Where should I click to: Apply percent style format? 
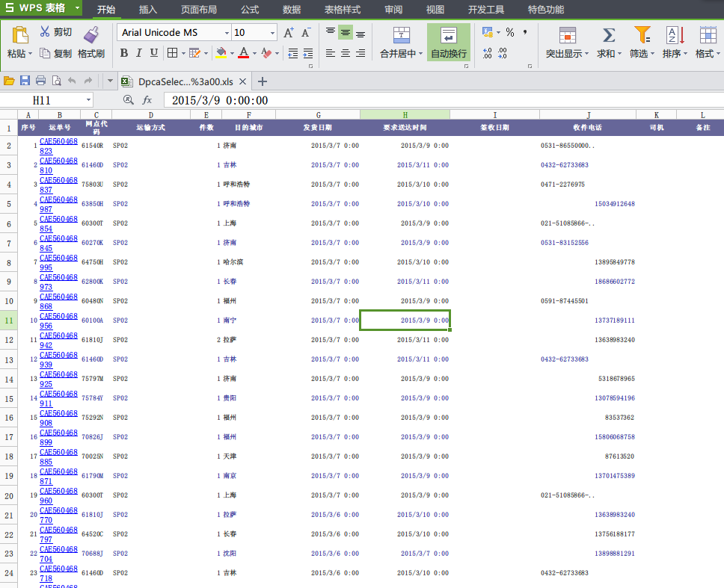point(510,32)
